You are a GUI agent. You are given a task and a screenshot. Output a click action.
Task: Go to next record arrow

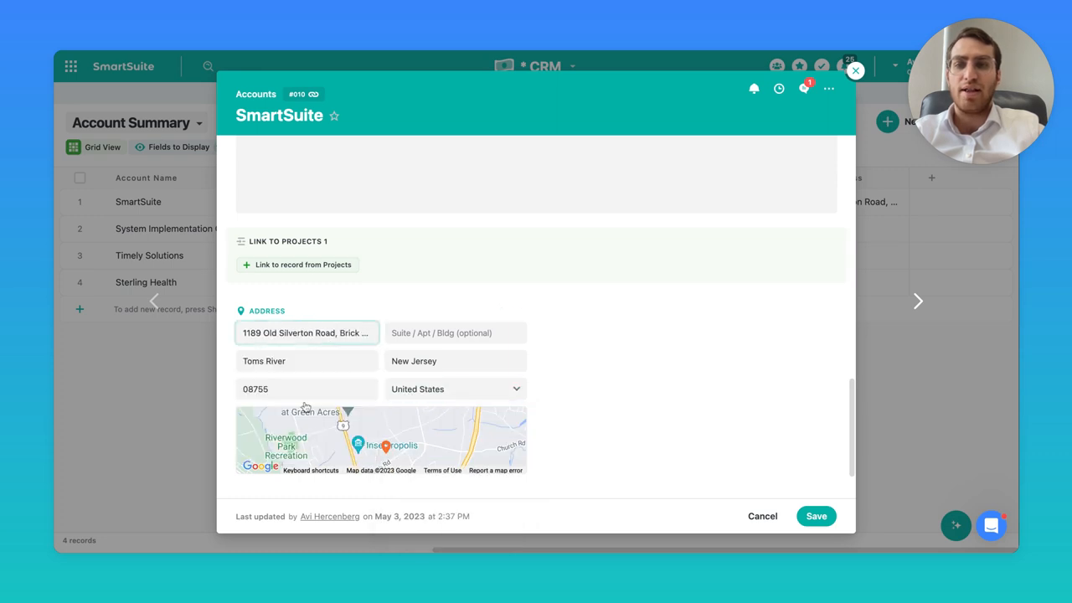(918, 301)
